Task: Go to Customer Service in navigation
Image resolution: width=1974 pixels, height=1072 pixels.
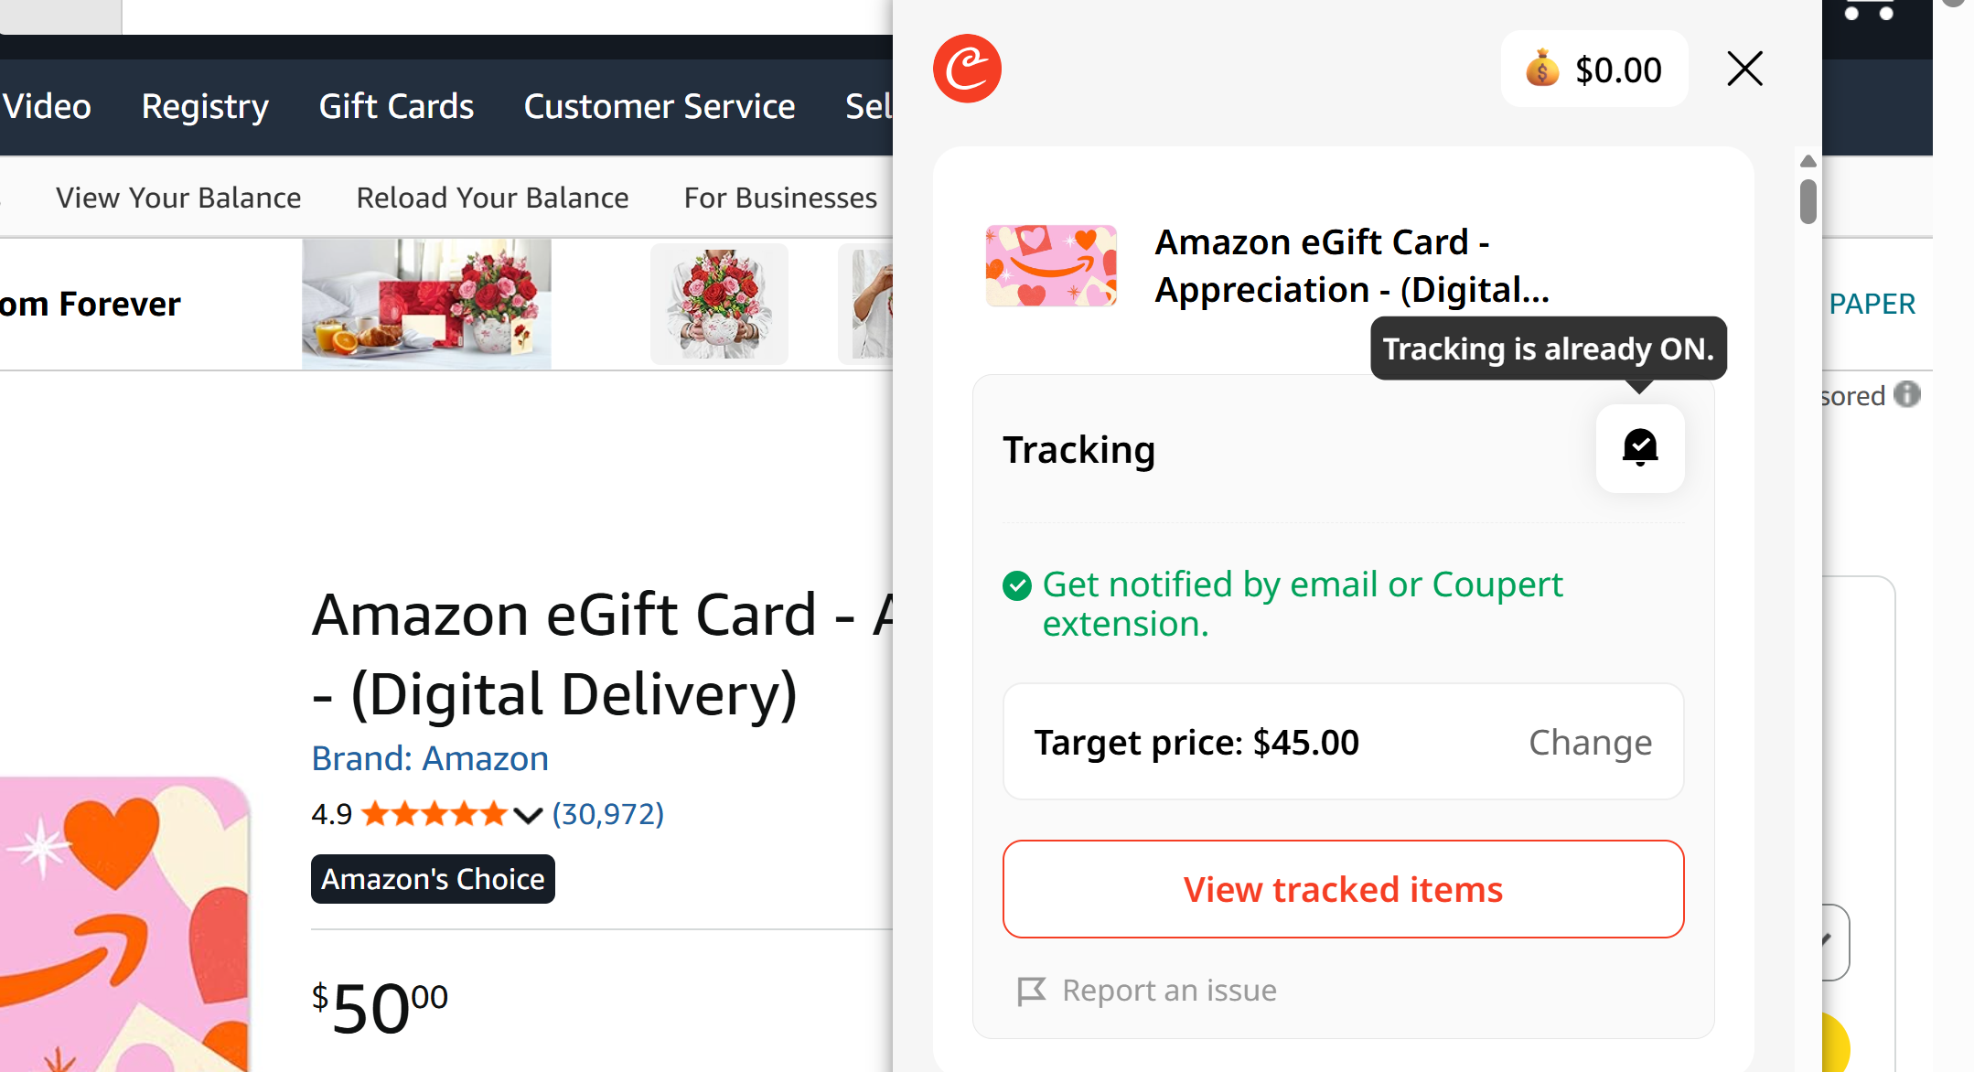Action: 660,106
